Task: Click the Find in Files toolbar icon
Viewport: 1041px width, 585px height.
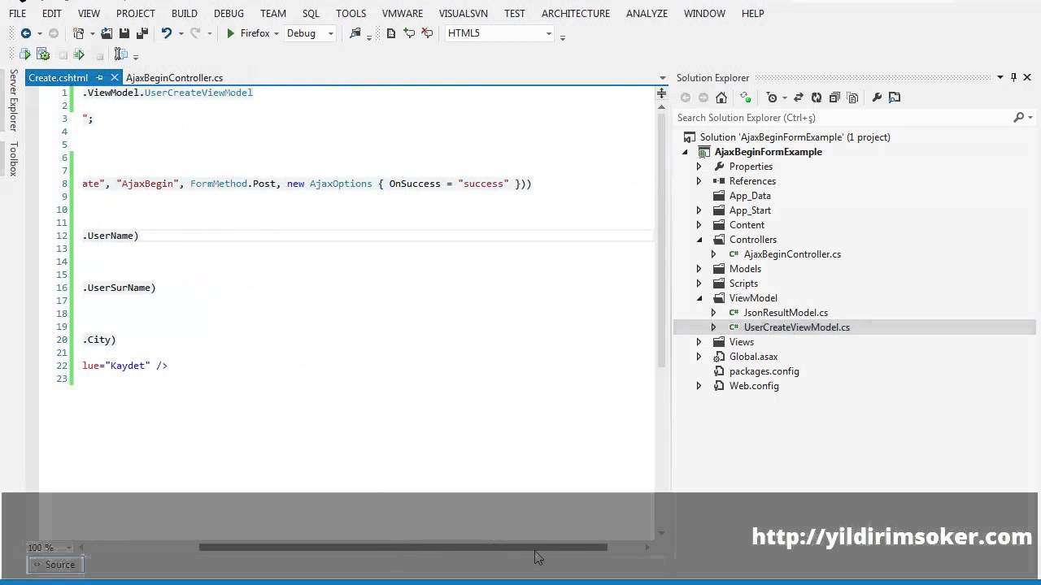Action: 355,33
